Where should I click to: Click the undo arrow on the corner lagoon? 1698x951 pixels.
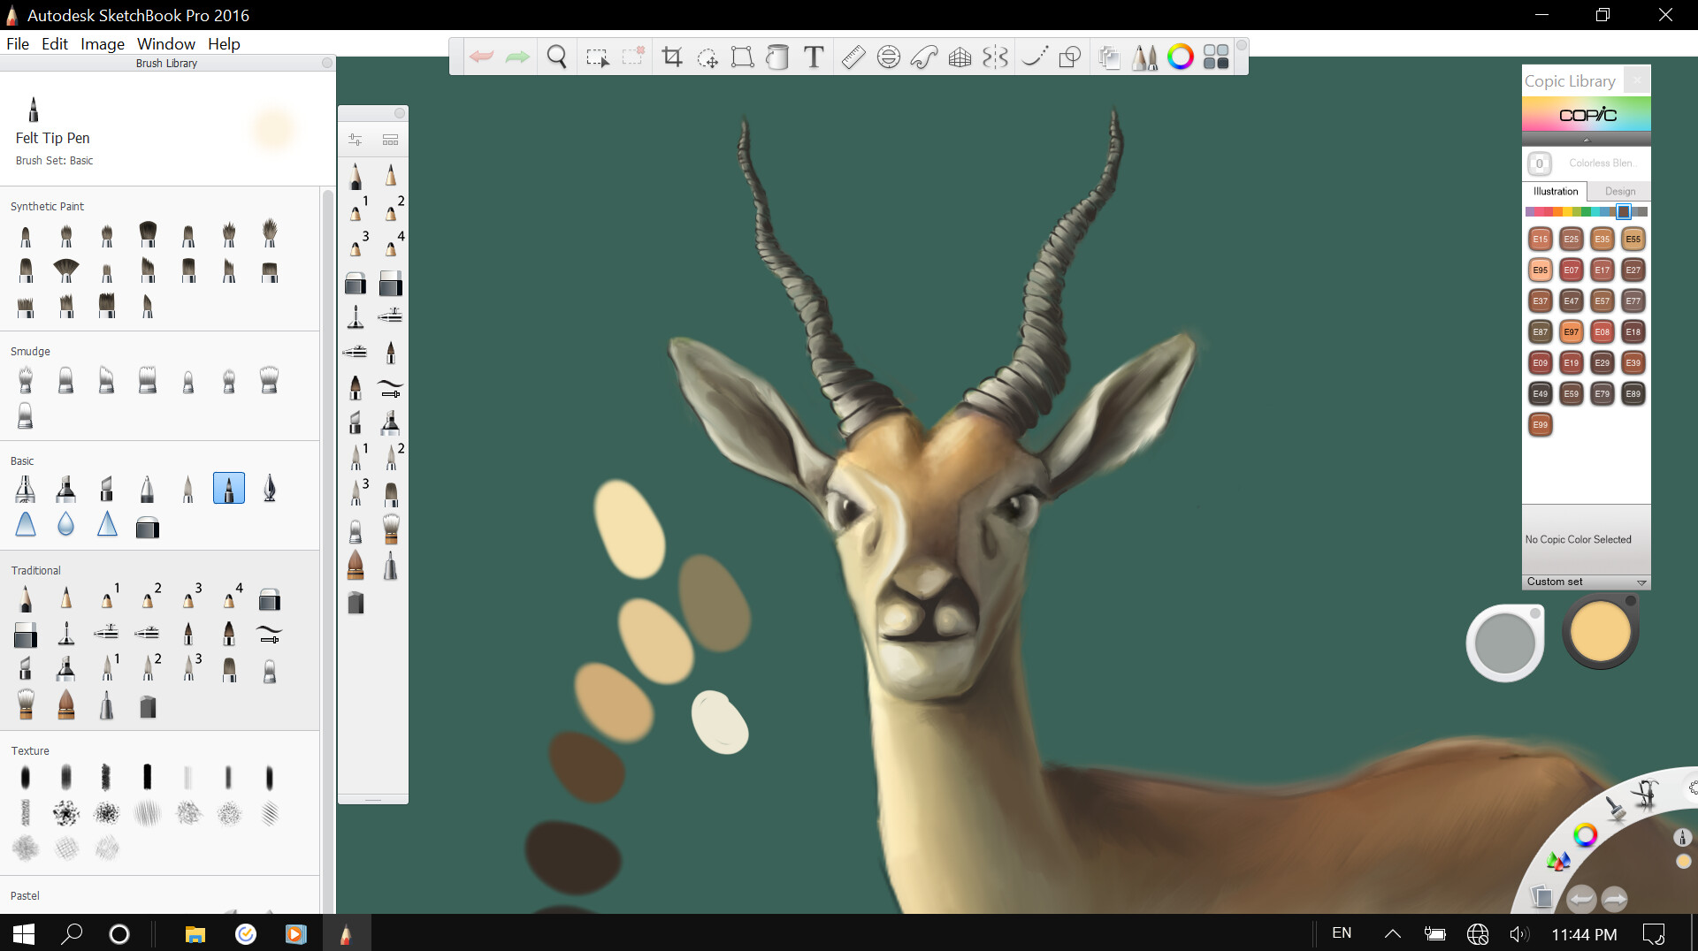1580,900
